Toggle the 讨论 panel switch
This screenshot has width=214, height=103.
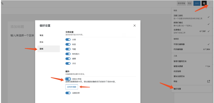click(x=68, y=63)
